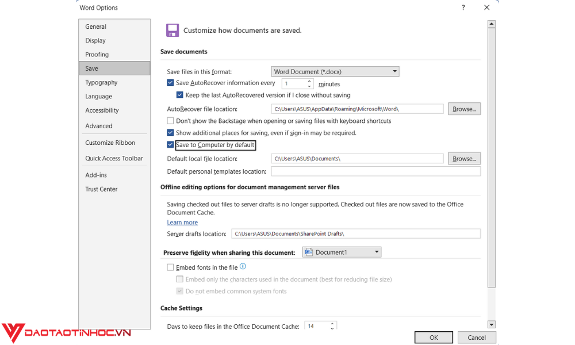This screenshot has width=575, height=345.
Task: Open Trust Center settings
Action: coord(101,189)
